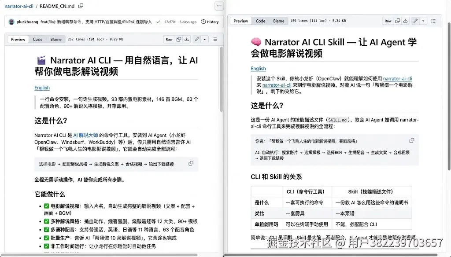This screenshot has height=257, width=451.
Task: Open outline list in left pane
Action: tap(214, 39)
